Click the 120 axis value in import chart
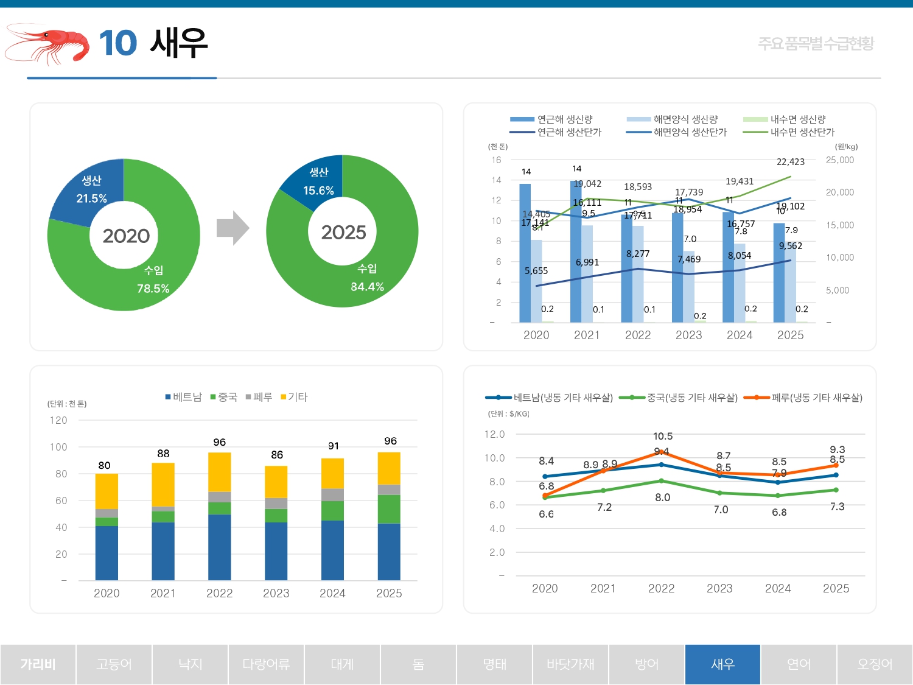Image resolution: width=913 pixels, height=685 pixels. (x=58, y=420)
